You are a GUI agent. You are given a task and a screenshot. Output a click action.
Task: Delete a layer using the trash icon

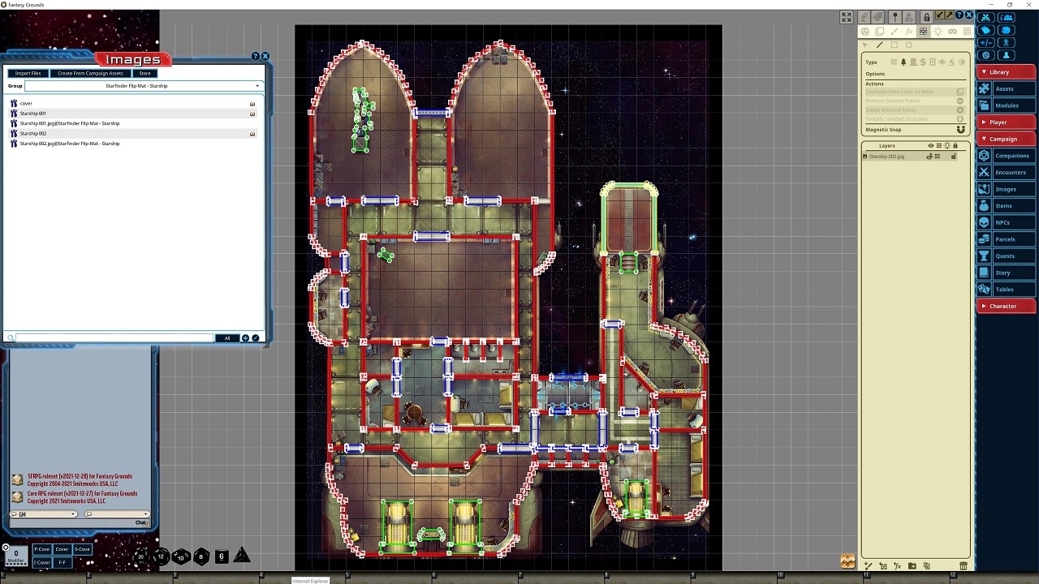coord(964,565)
